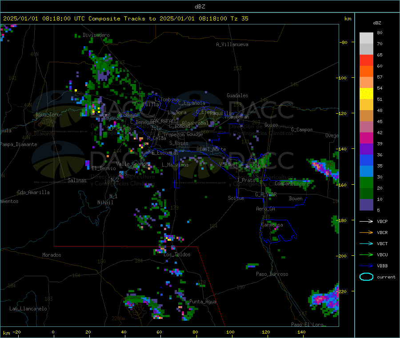Click the purple echo core south of Divisadero
Screen dimensions: 400x338
pyautogui.click(x=103, y=76)
